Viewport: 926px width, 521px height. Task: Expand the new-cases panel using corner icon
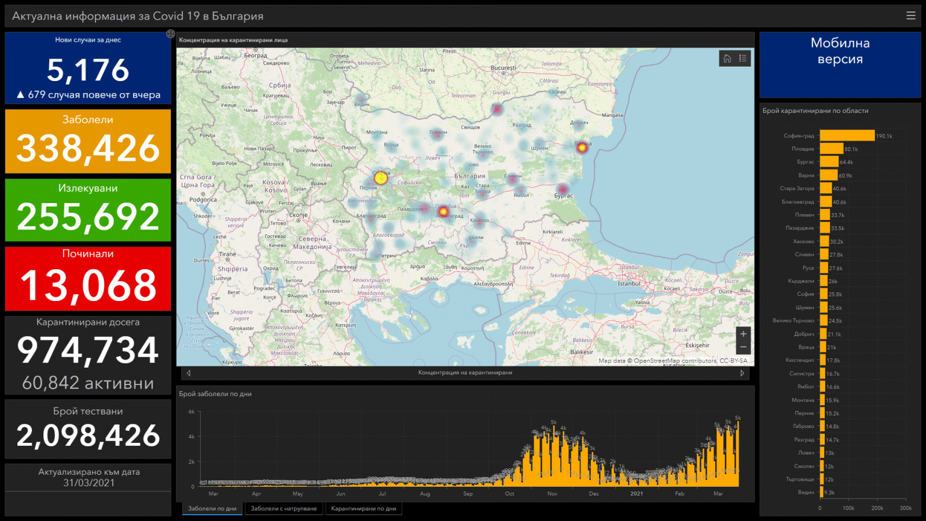click(x=171, y=34)
